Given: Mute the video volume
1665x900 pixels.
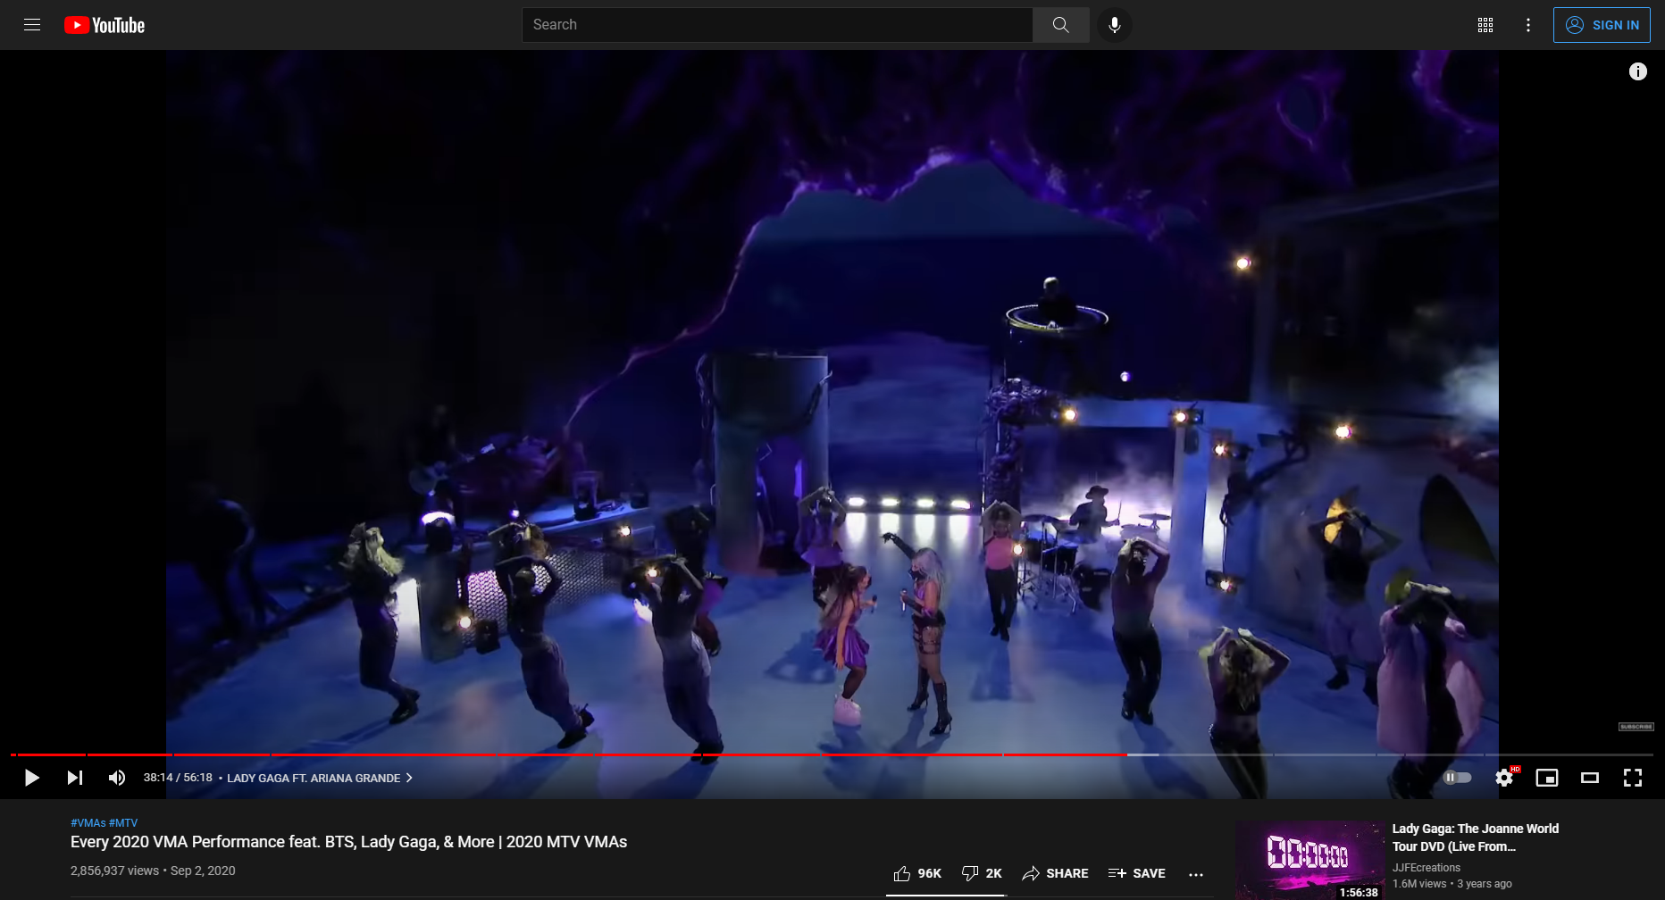Looking at the screenshot, I should coord(117,778).
